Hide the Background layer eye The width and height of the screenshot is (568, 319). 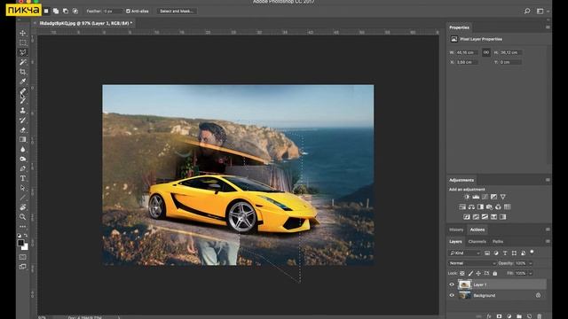coord(452,295)
